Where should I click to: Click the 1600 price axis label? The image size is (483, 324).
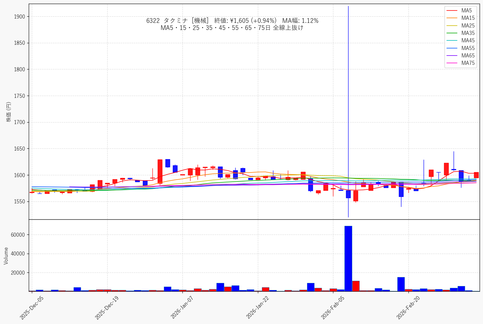coord(19,175)
